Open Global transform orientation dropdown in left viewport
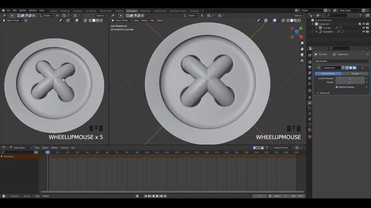Screen dimensions: 371x208 (x=46, y=16)
